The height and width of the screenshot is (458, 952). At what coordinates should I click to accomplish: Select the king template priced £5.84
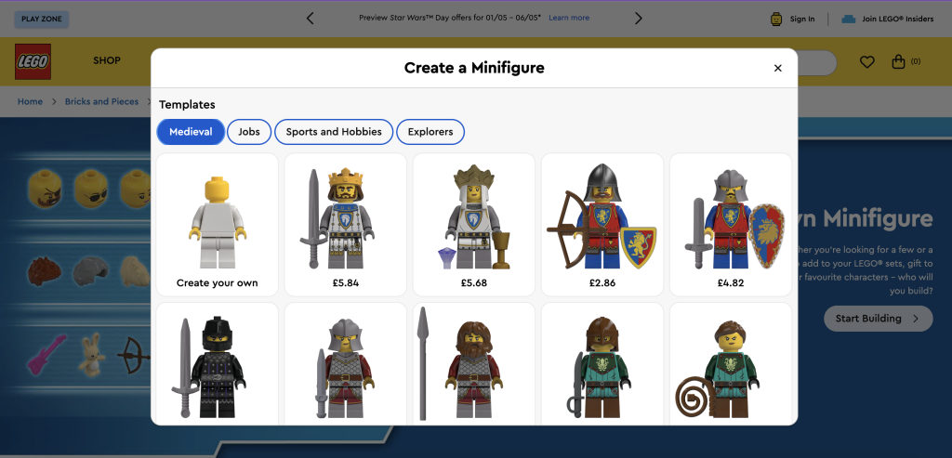pyautogui.click(x=346, y=225)
